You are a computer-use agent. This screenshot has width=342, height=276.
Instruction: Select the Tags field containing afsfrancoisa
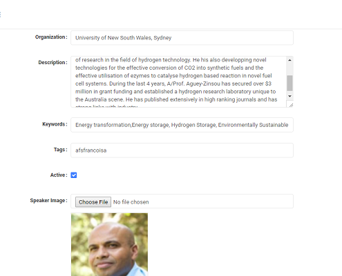[x=182, y=150]
